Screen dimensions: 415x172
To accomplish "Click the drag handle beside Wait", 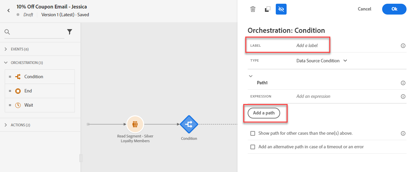I will pos(10,105).
